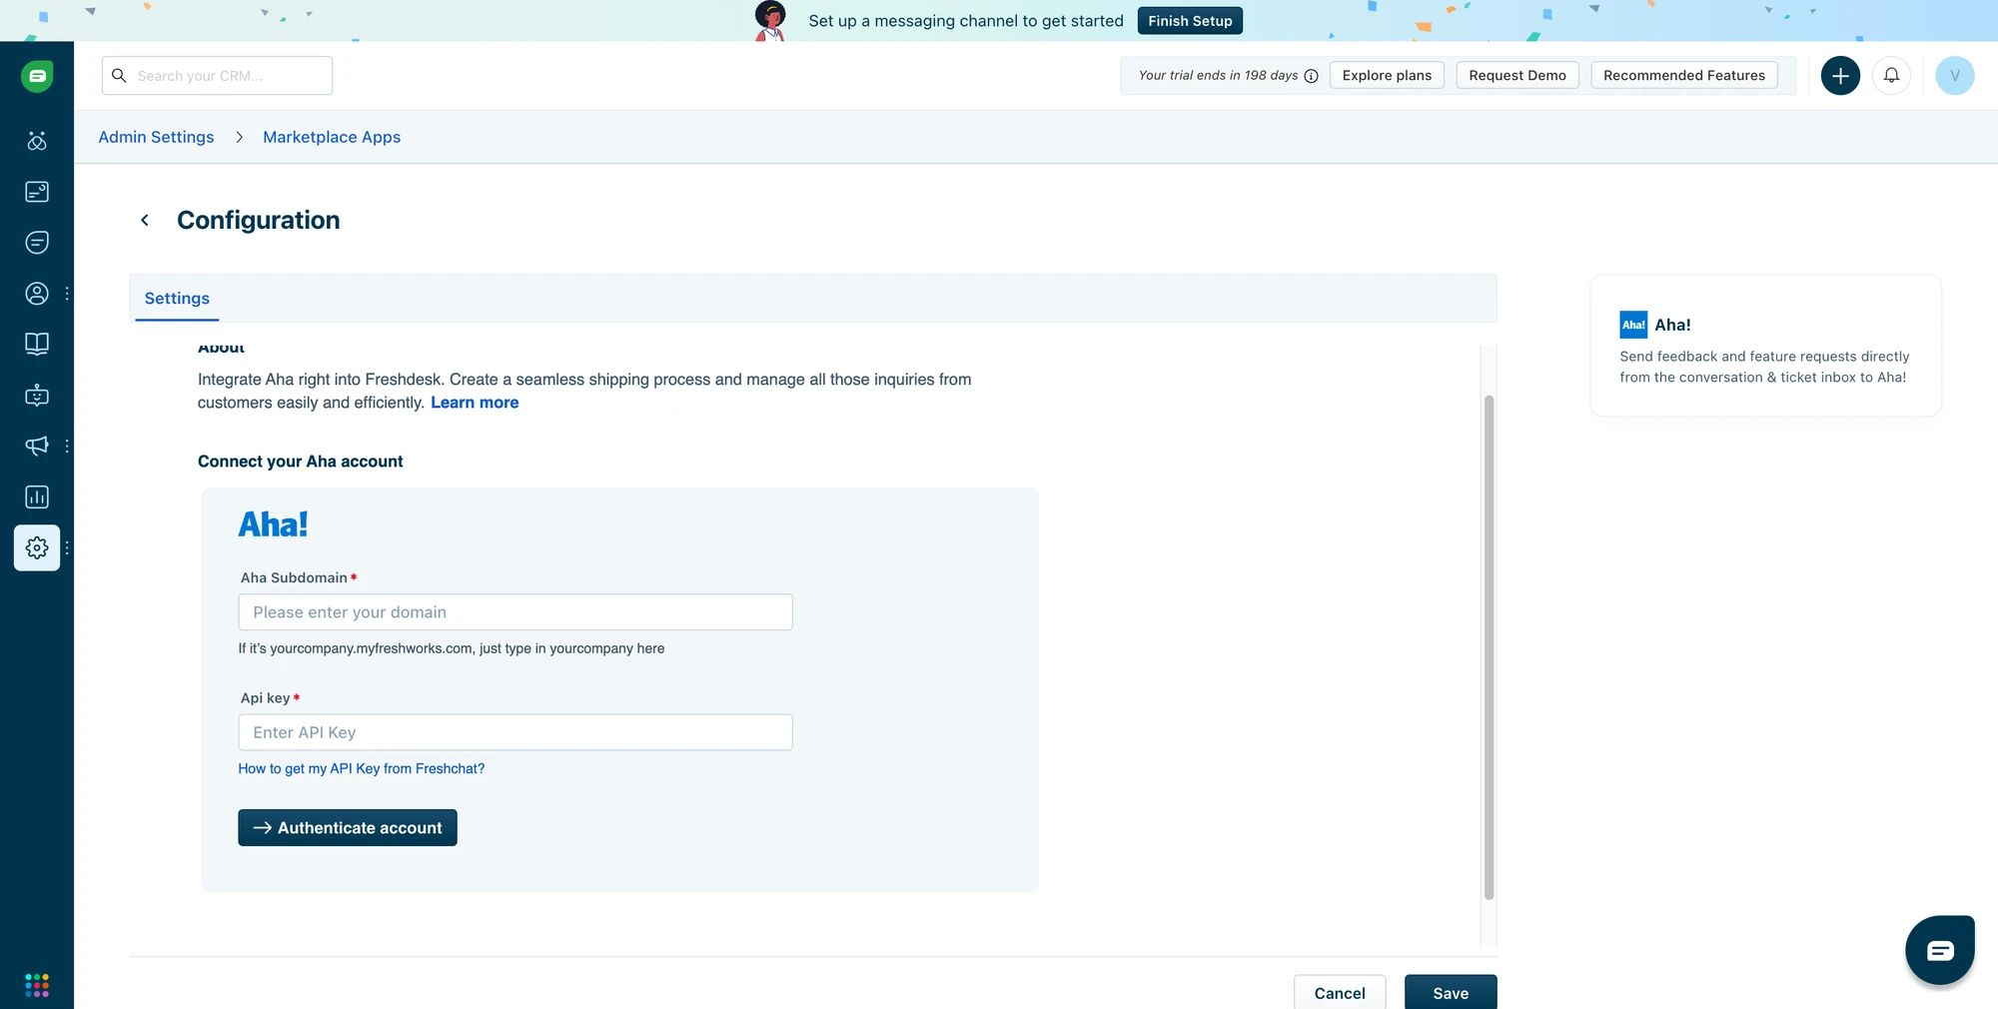
Task: Go back with the Configuration back arrow
Action: pos(145,220)
